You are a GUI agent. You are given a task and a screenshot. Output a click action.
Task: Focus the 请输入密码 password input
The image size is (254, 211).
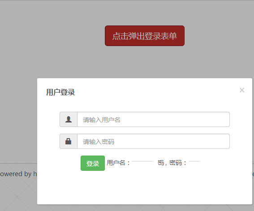[153, 141]
